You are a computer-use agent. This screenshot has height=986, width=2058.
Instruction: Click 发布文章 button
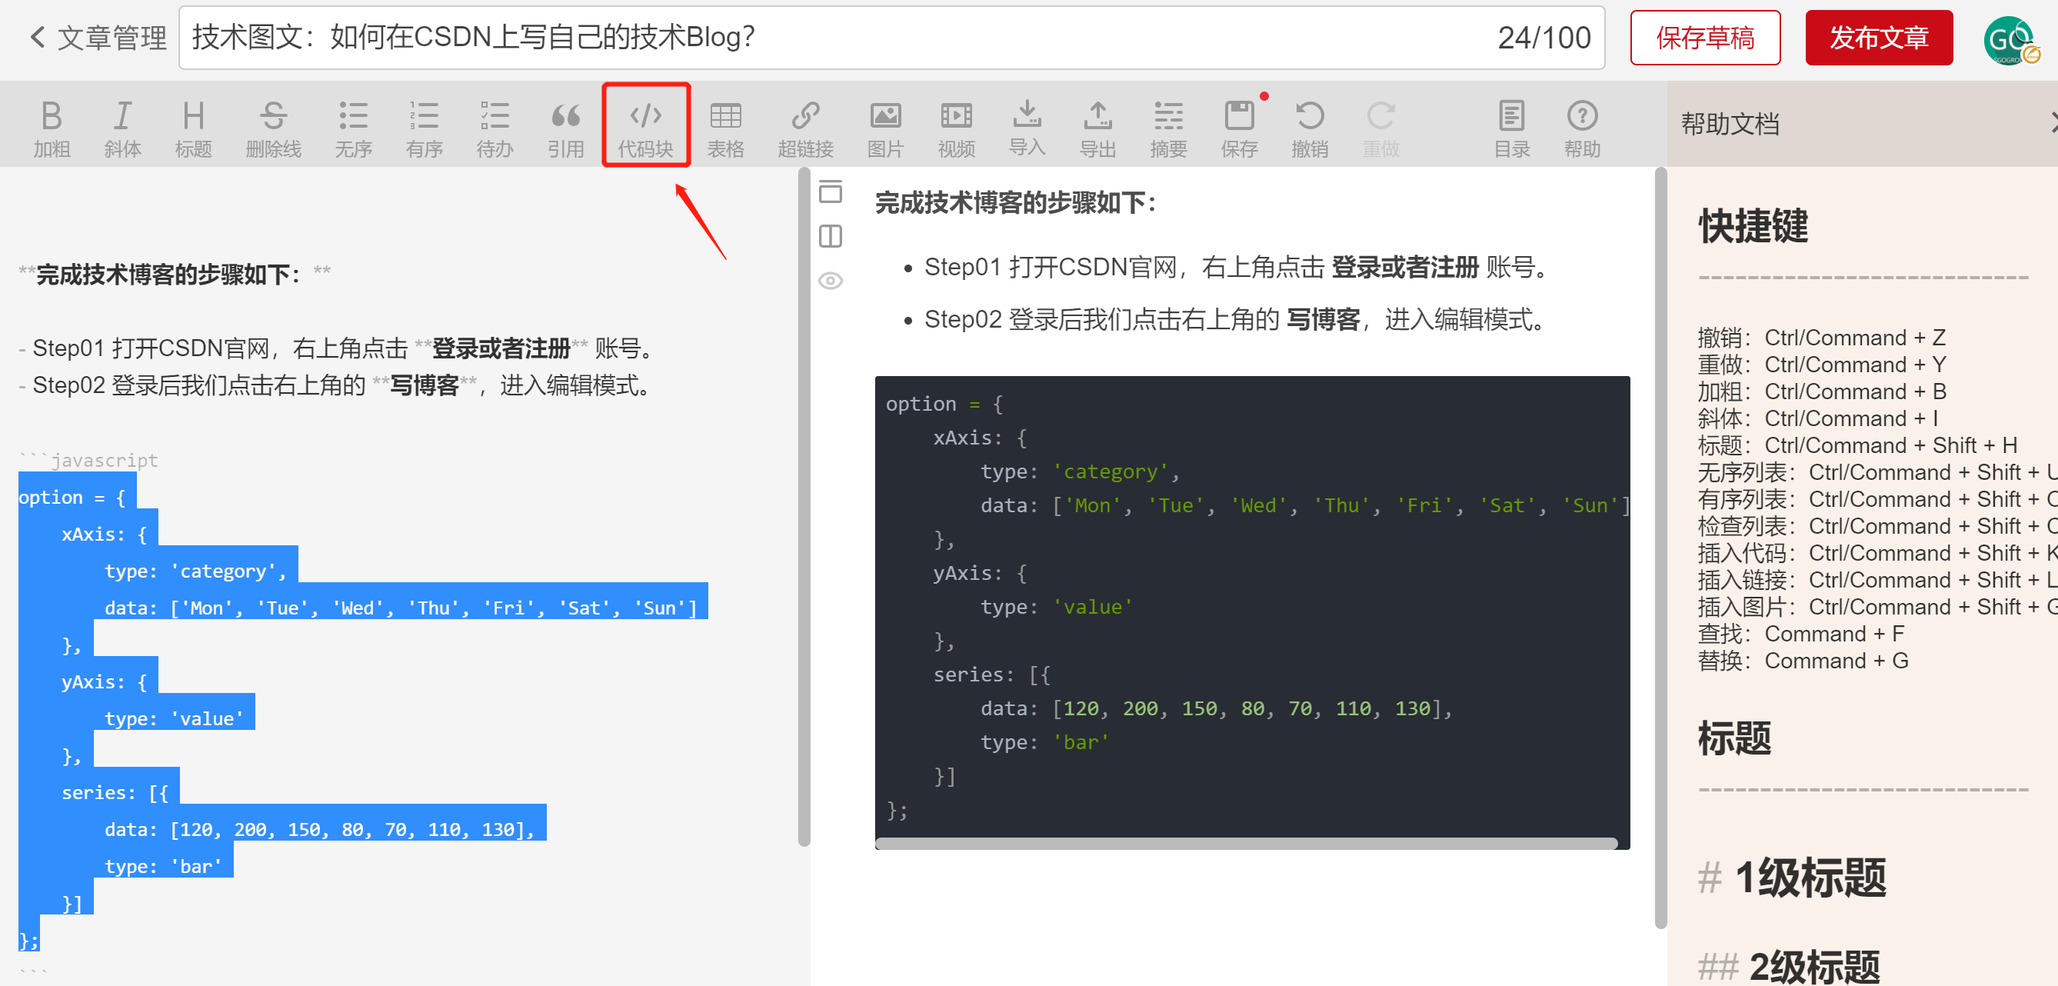click(x=1879, y=38)
